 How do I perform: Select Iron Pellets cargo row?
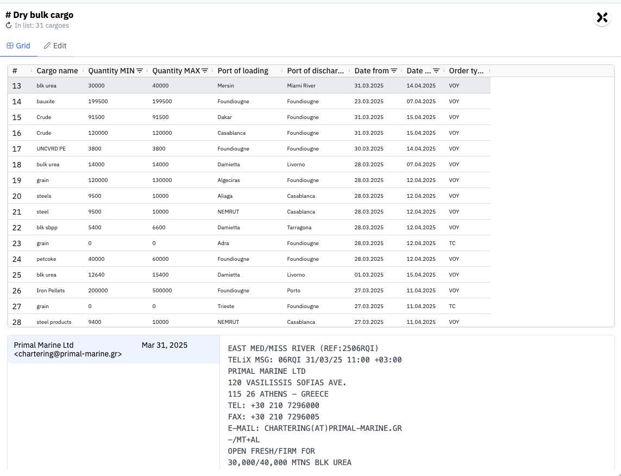(x=249, y=290)
